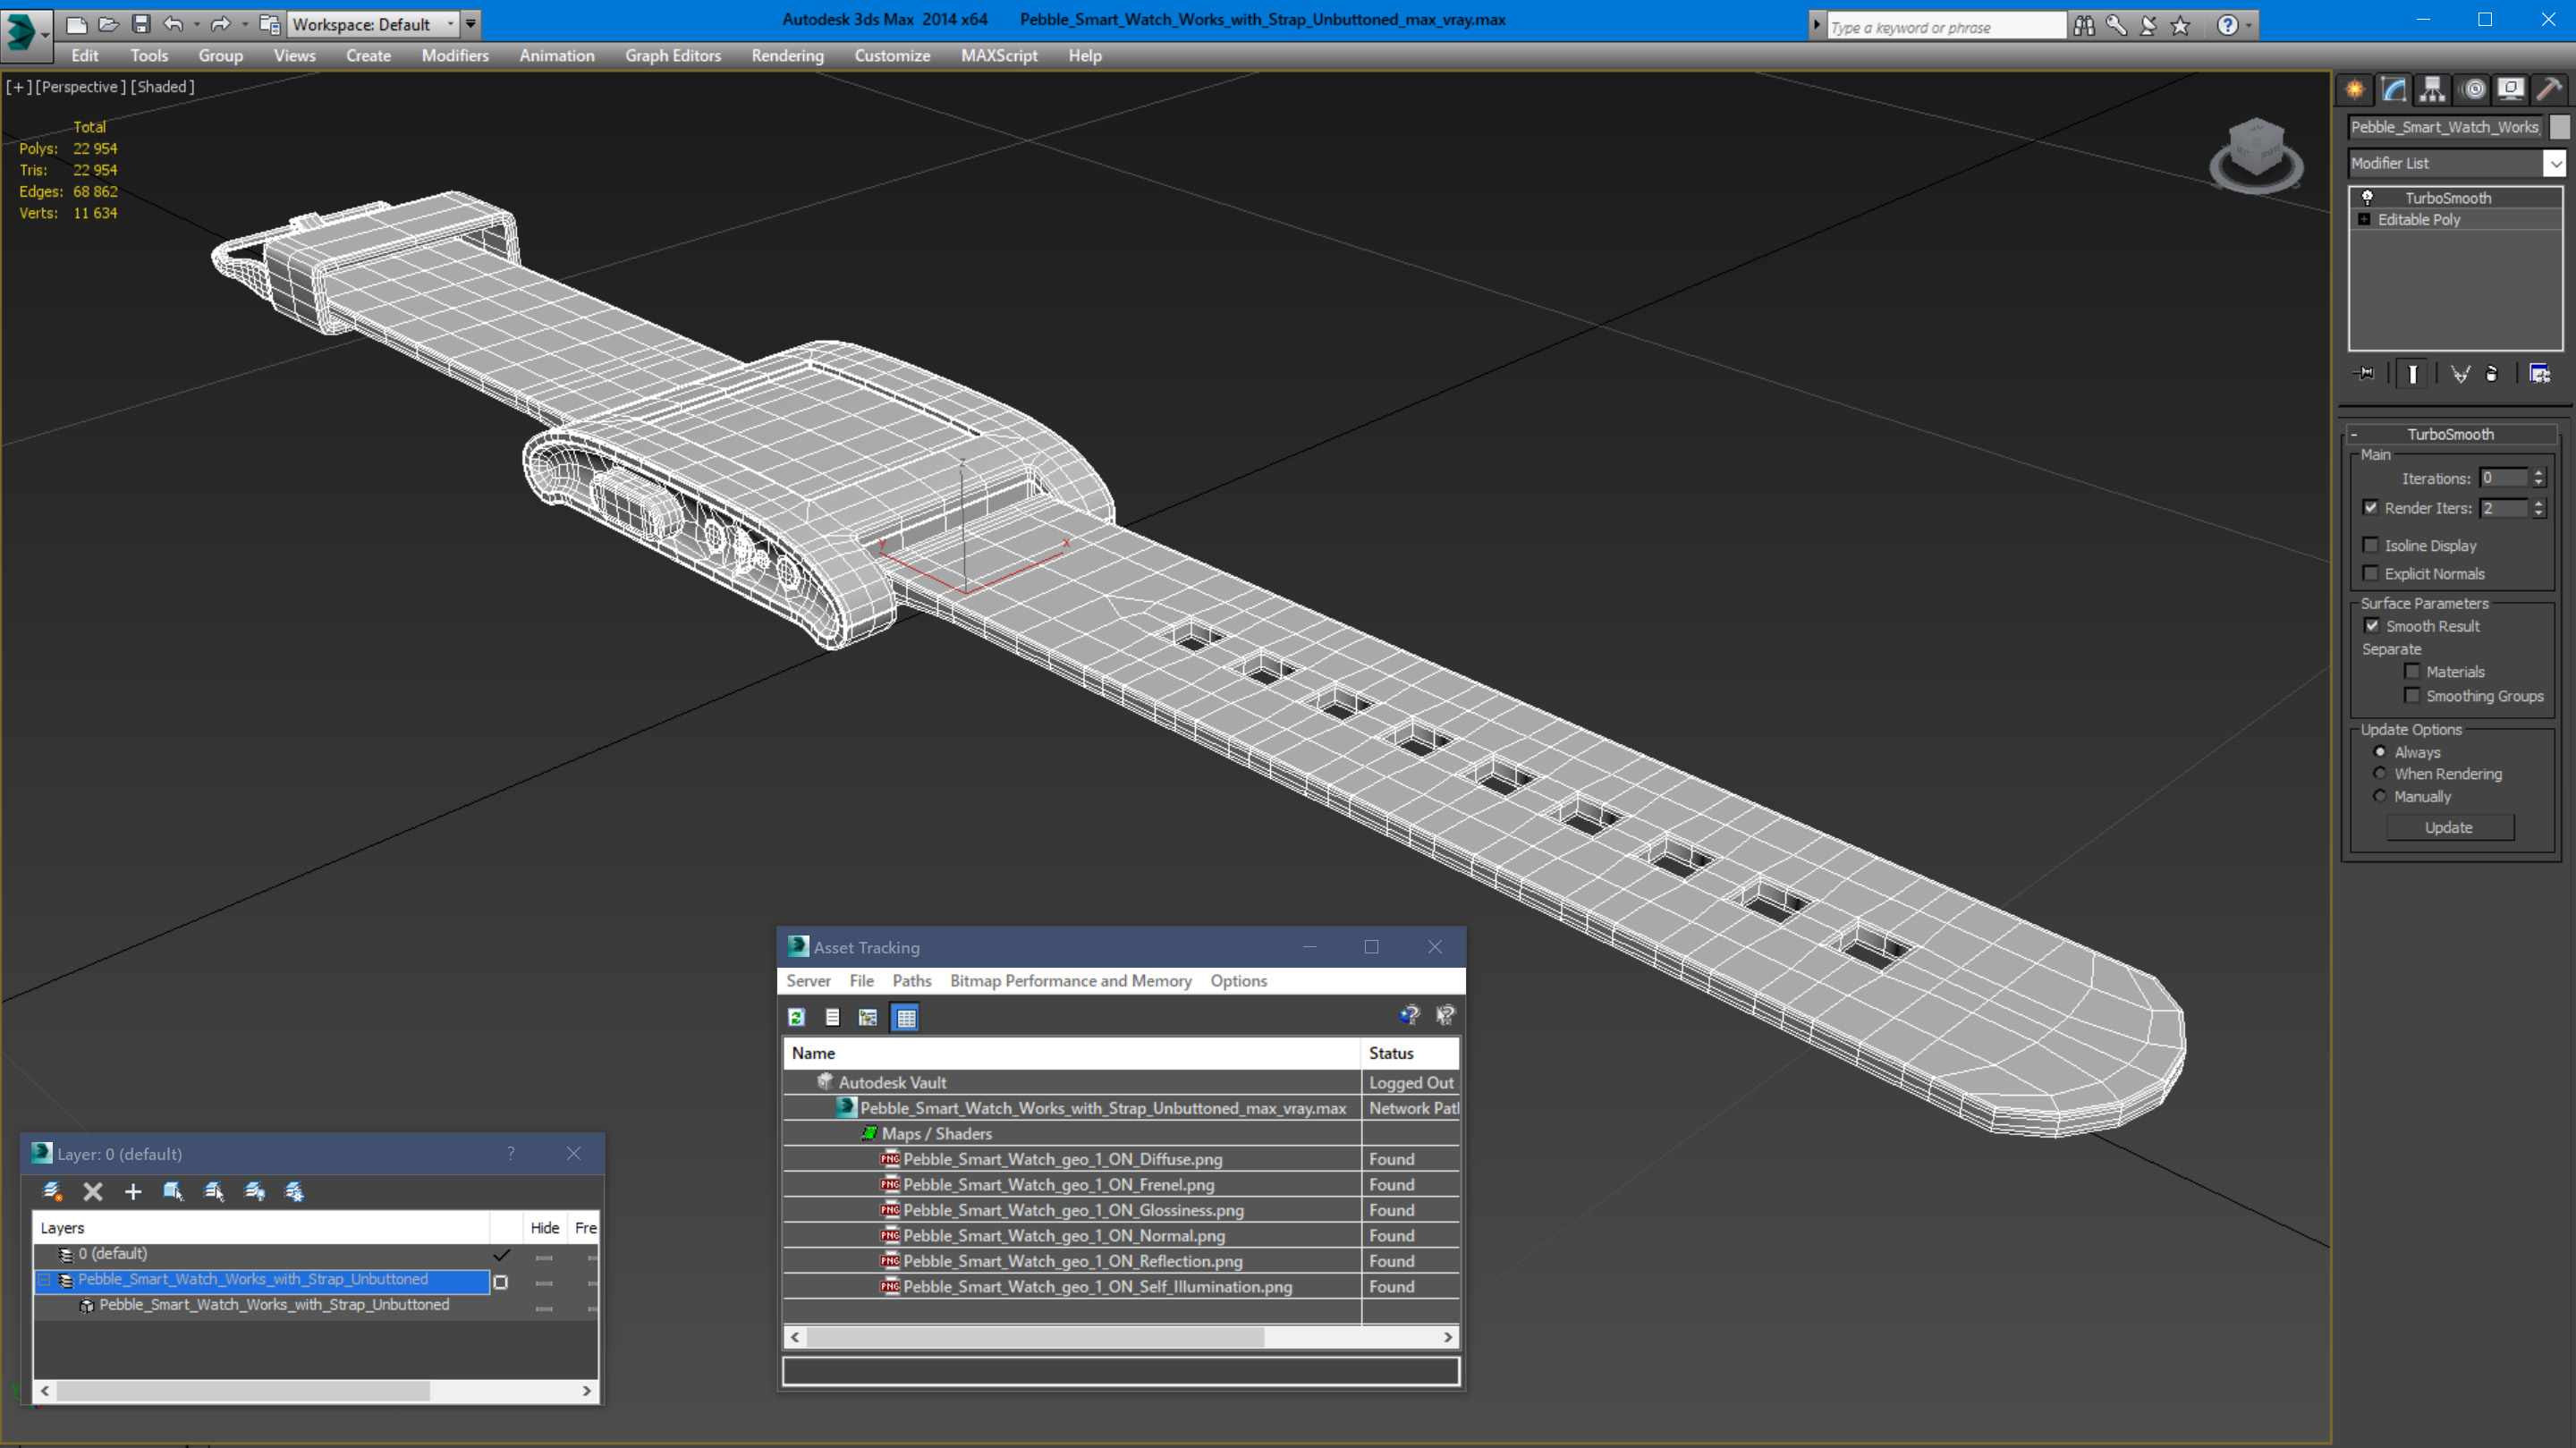
Task: Open the help question mark dropdown arrow
Action: pyautogui.click(x=2249, y=26)
